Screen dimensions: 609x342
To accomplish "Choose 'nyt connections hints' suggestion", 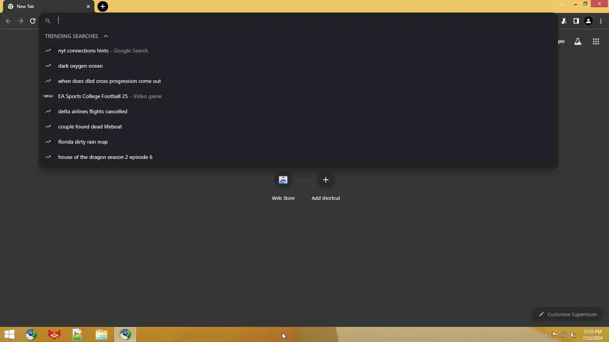I will (x=298, y=51).
